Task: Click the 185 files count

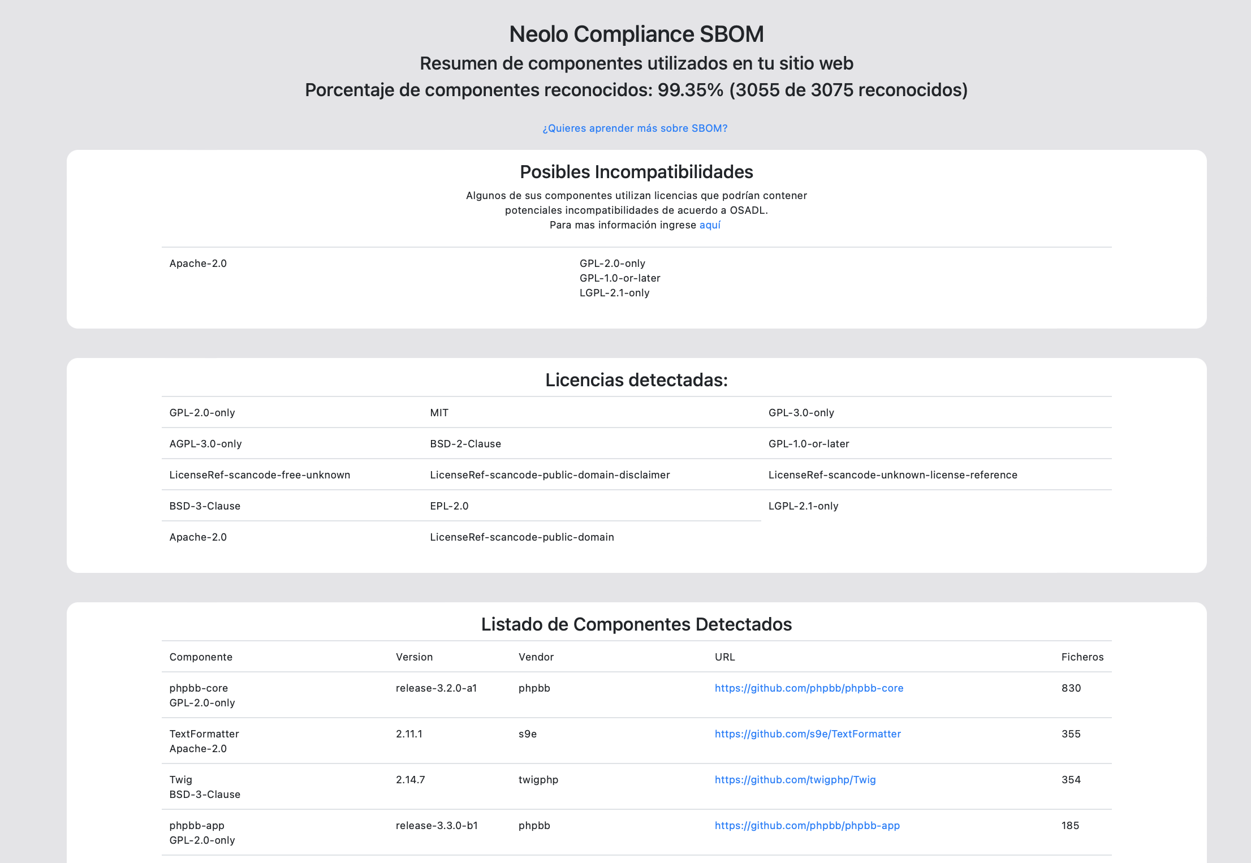Action: pos(1070,826)
